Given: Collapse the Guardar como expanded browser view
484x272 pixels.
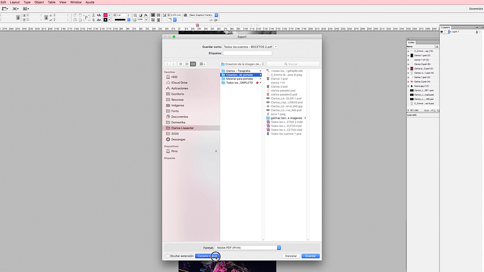Looking at the screenshot, I should click(276, 47).
